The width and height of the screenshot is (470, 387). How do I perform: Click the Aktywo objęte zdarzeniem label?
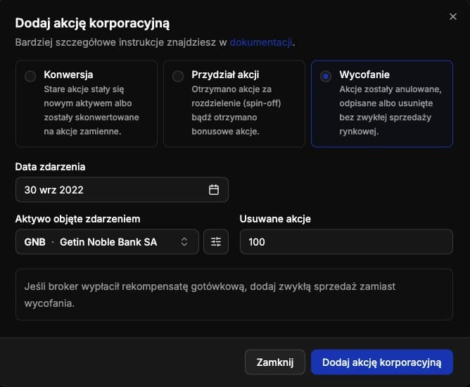click(x=77, y=219)
